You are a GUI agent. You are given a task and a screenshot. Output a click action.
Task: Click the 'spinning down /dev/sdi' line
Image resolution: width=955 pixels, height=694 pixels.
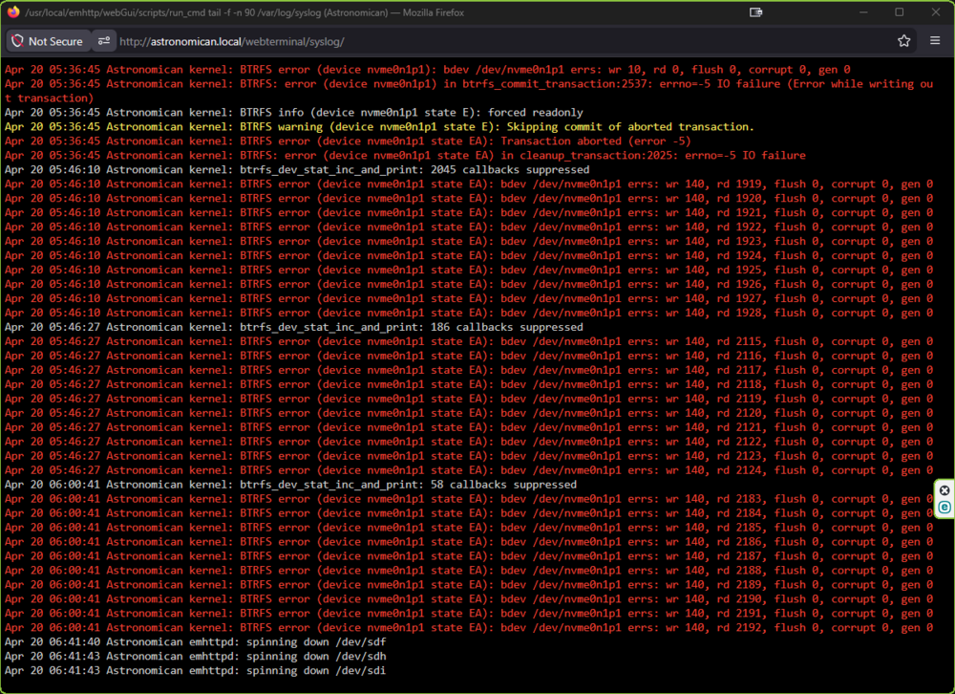click(x=195, y=671)
